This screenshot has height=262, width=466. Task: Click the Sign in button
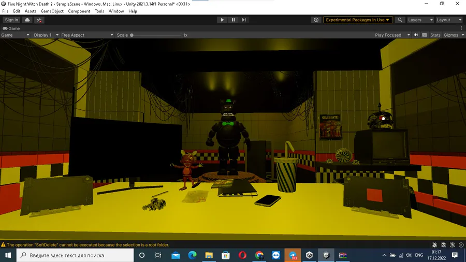11,20
